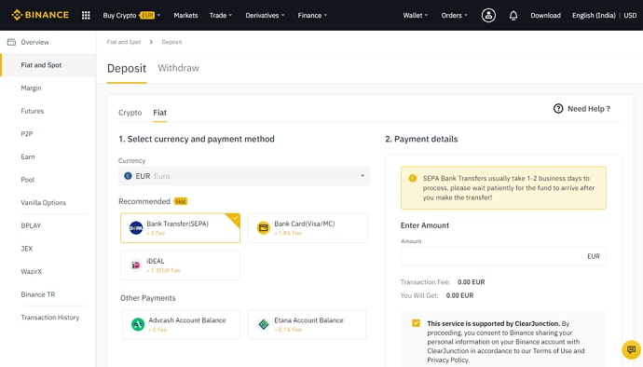This screenshot has height=367, width=643.
Task: Expand the Buy Crypto menu
Action: (131, 15)
